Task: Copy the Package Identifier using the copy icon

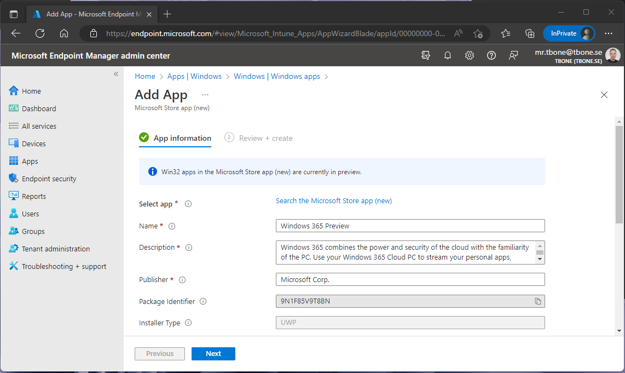Action: (537, 301)
